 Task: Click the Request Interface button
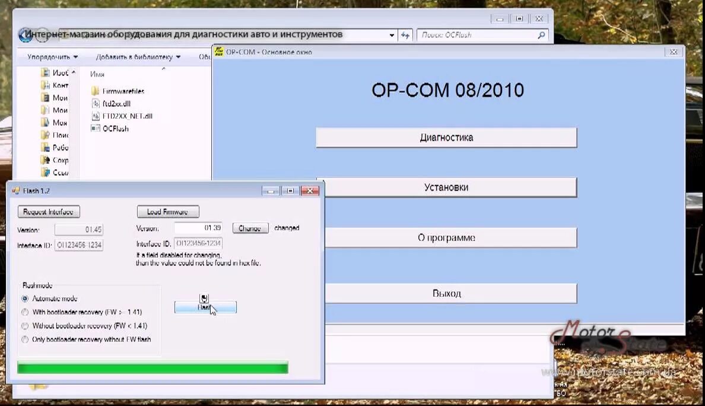49,212
